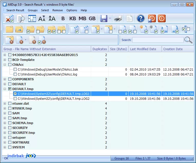Open the Help menu
The image size is (196, 163).
(x=84, y=10)
